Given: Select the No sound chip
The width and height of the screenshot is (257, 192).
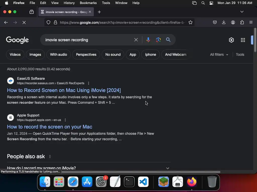Looking at the screenshot, I should click(x=113, y=54).
